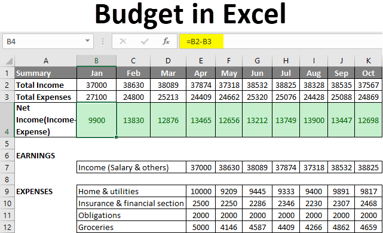Click the Net Income(Income-Expense) label cell
Viewport: 383px width, 233px height.
pos(45,120)
